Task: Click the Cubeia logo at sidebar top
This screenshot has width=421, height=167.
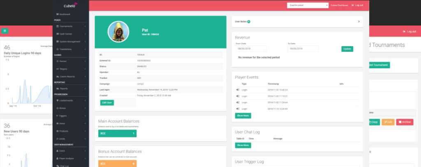Action: coord(71,5)
